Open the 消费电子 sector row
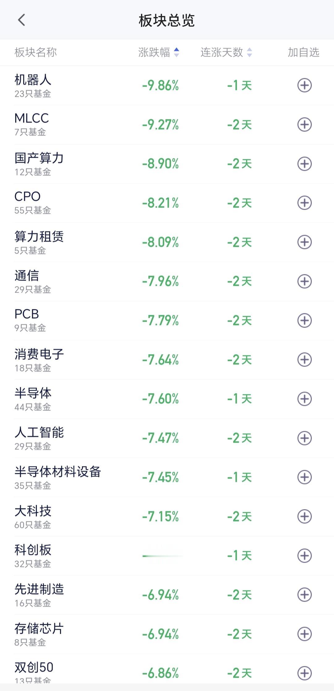Screen dimensions: 334x691 pyautogui.click(x=167, y=360)
